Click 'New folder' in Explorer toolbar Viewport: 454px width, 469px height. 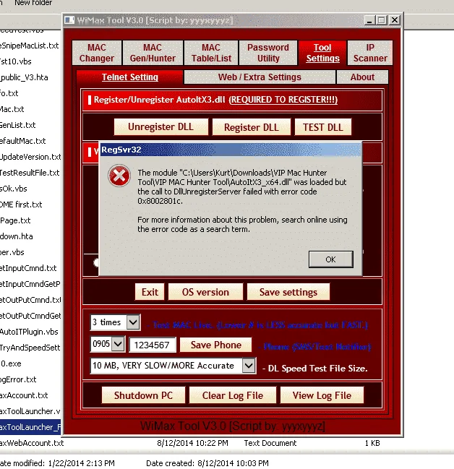pyautogui.click(x=33, y=3)
